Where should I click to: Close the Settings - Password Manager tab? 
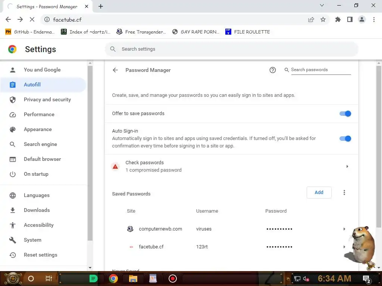87,7
